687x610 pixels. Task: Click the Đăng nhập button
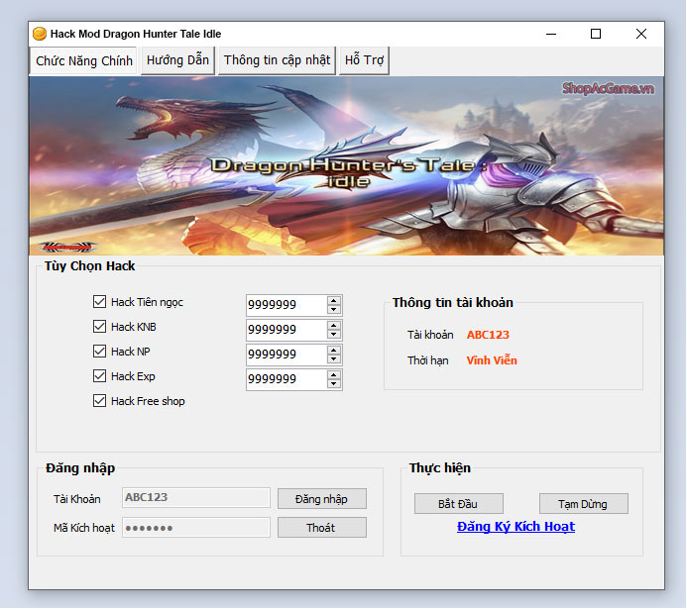(x=322, y=499)
